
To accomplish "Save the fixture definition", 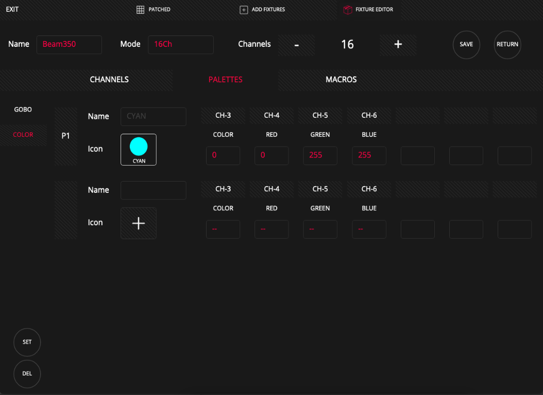I will (466, 45).
